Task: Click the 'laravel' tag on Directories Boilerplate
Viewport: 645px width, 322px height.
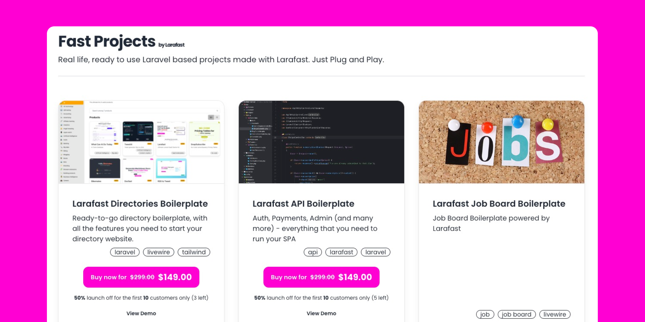Action: click(x=124, y=252)
